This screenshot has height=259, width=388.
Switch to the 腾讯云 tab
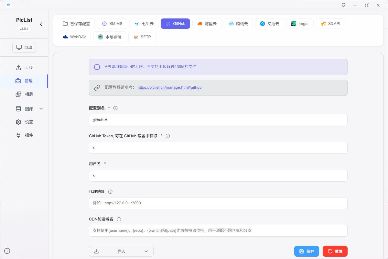pos(238,24)
